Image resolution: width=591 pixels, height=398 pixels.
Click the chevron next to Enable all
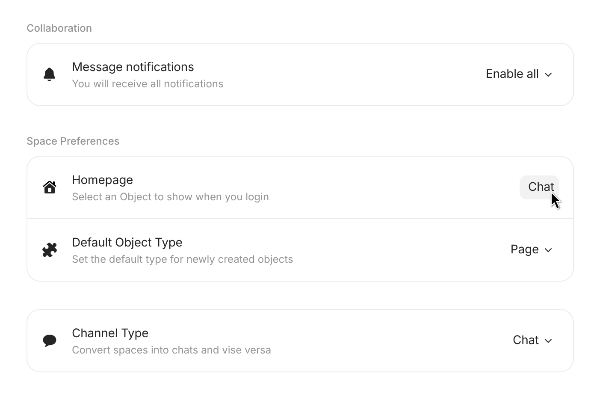tap(548, 74)
